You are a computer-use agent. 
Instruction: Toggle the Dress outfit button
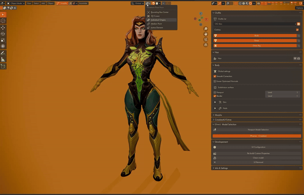pos(255,41)
